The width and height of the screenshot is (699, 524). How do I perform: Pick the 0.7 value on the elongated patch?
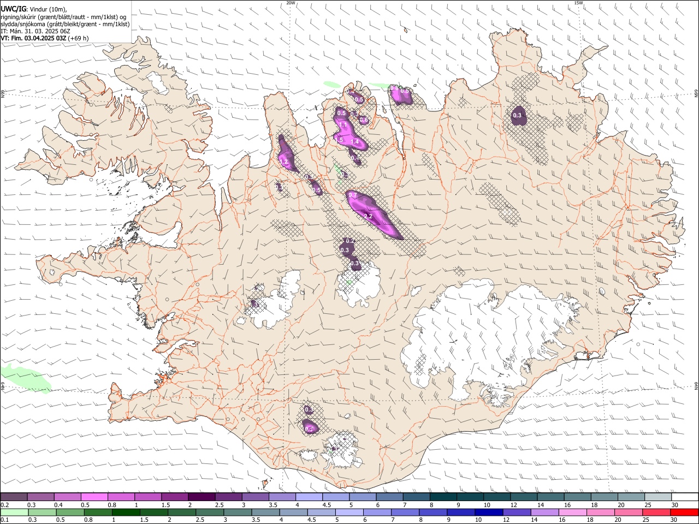click(x=353, y=195)
